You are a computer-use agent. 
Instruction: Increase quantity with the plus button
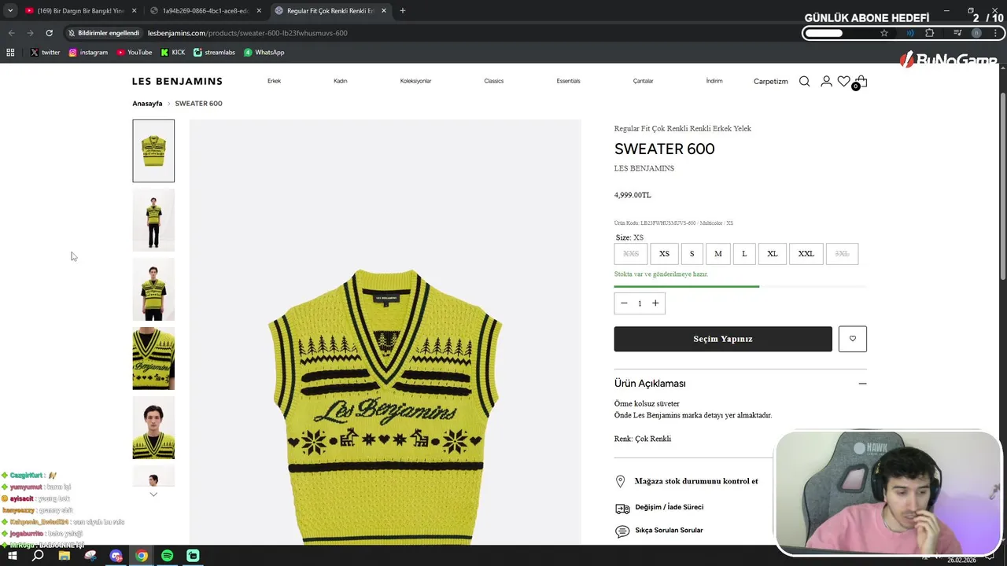click(x=655, y=303)
